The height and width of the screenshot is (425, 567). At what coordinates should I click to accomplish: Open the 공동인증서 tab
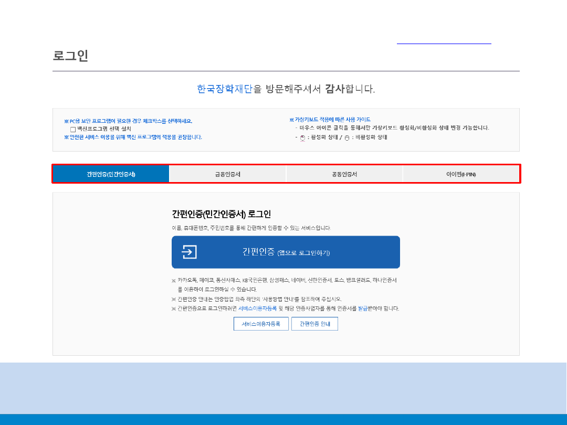(344, 174)
